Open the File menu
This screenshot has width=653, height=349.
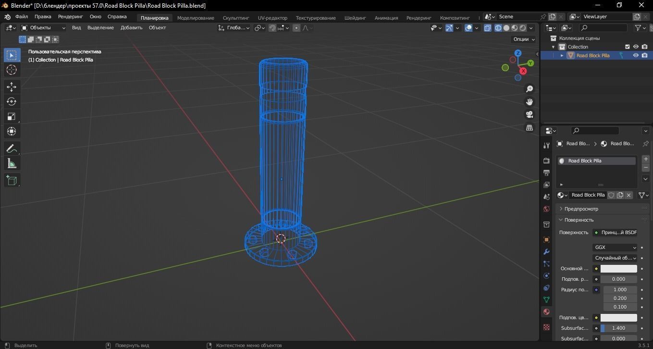21,17
